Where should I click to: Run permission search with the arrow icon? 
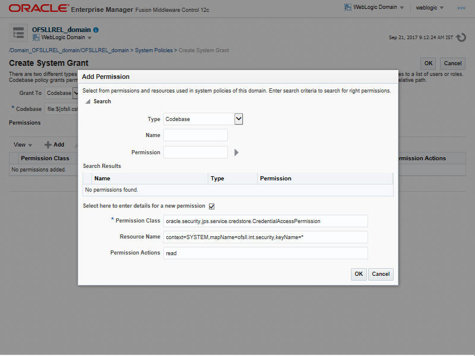(x=236, y=152)
